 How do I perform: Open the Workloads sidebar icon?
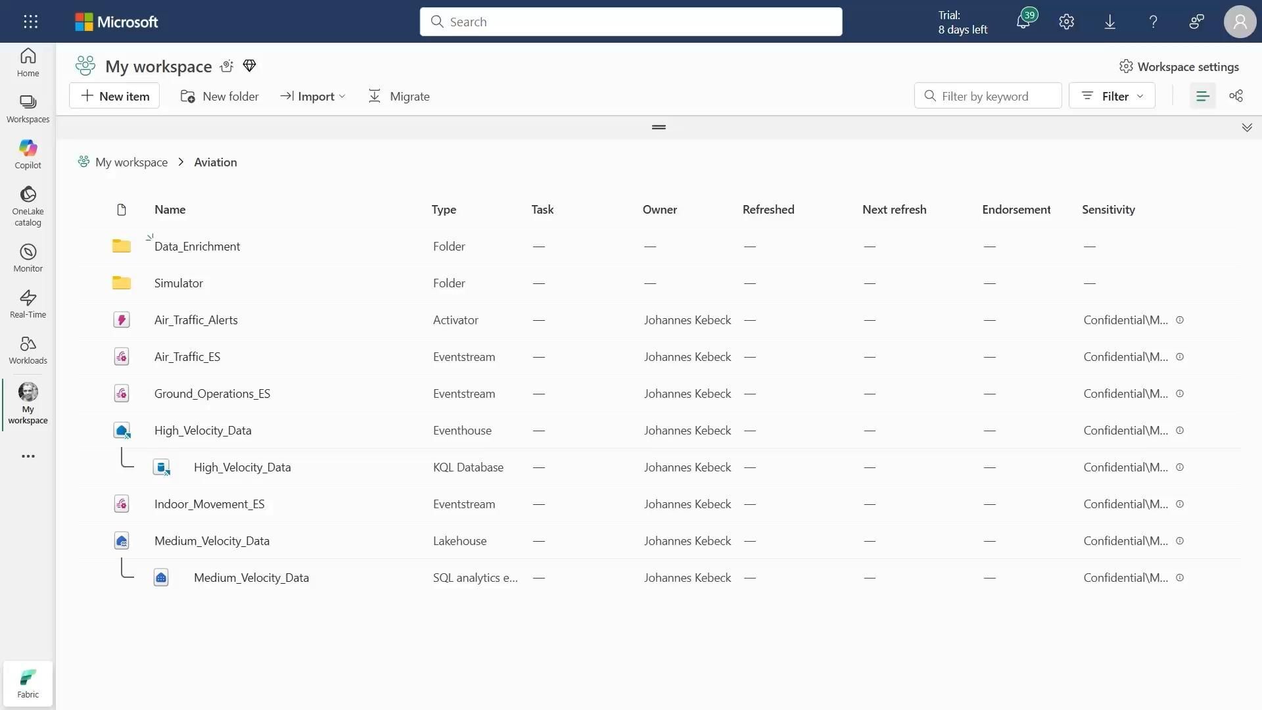28,349
